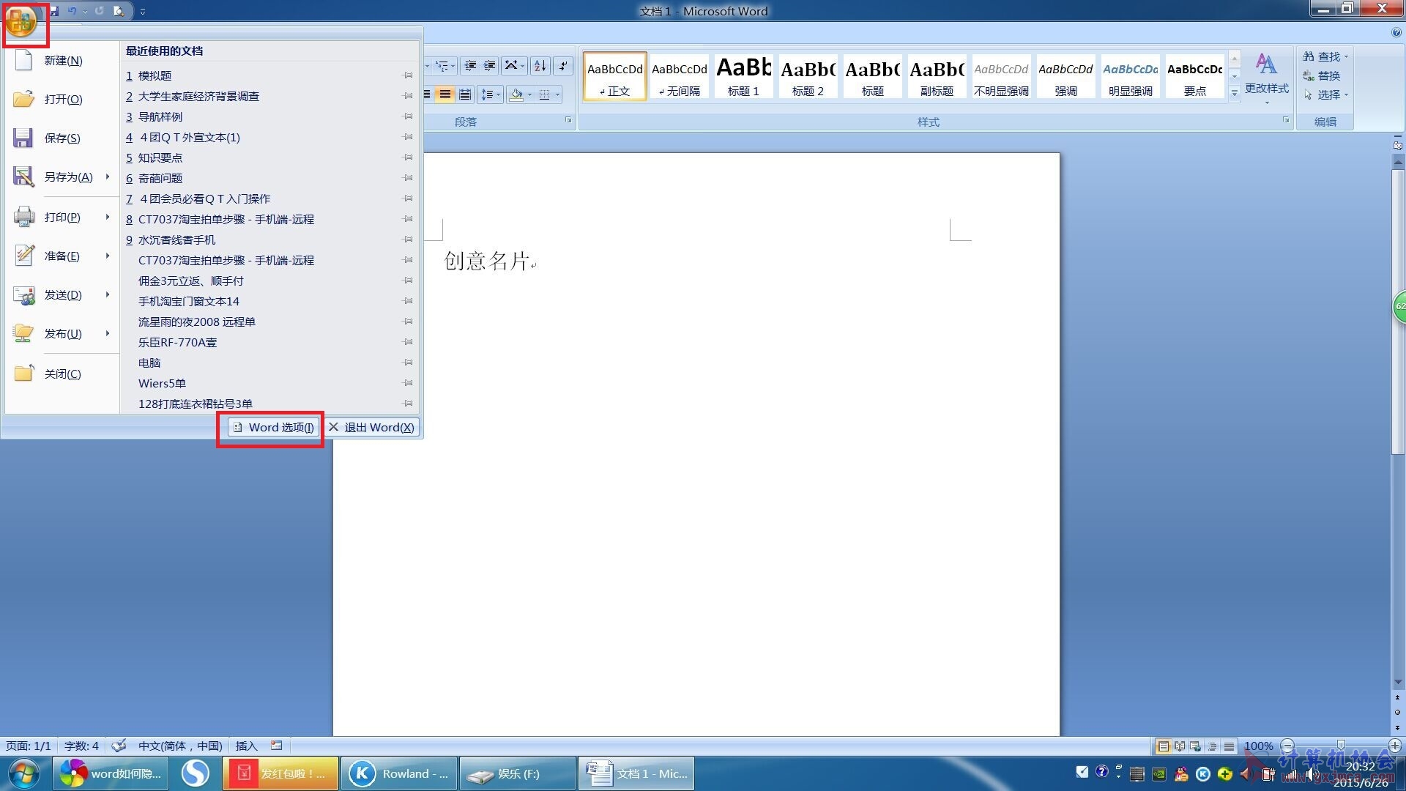Pin the 水沉香线香手机 document to the list
1406x791 pixels.
(x=408, y=240)
